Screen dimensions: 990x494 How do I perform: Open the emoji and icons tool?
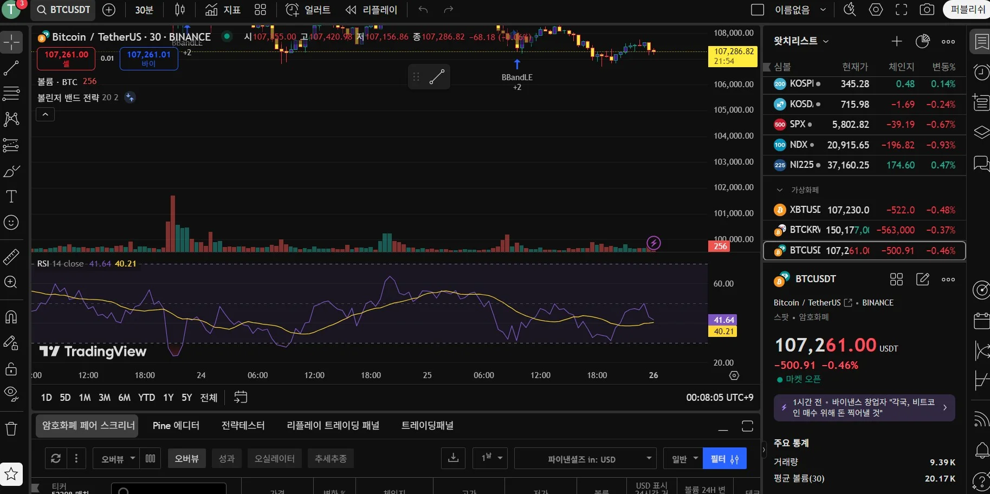coord(11,223)
